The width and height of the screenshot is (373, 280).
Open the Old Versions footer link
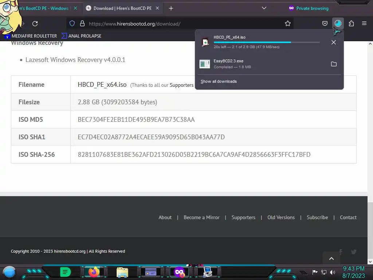tap(281, 217)
